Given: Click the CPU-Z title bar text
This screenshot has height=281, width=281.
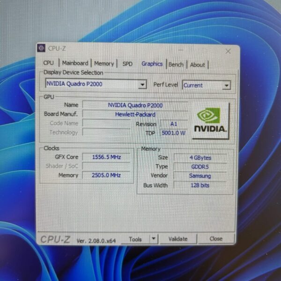Looking at the screenshot, I should click(x=57, y=48).
